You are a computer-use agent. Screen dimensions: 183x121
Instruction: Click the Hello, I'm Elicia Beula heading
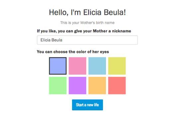pyautogui.click(x=87, y=12)
